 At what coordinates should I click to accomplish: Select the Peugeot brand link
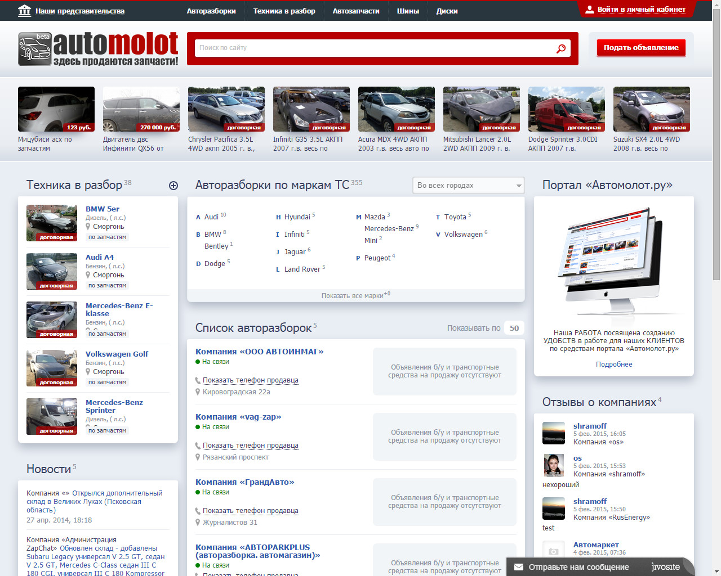377,258
